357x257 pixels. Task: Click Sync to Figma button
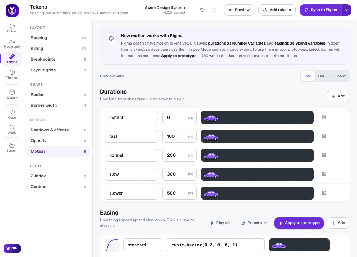321,10
